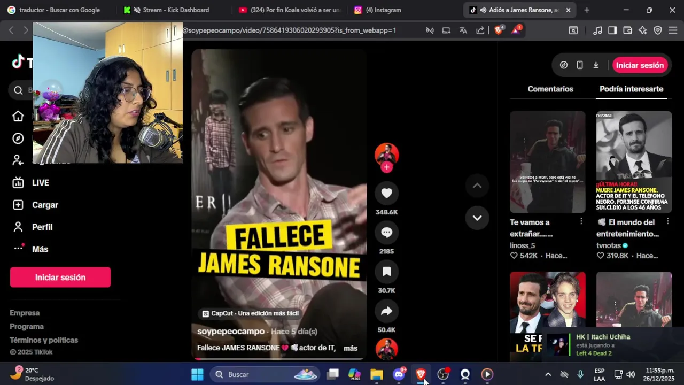Click the browser address bar URL

pos(289,30)
